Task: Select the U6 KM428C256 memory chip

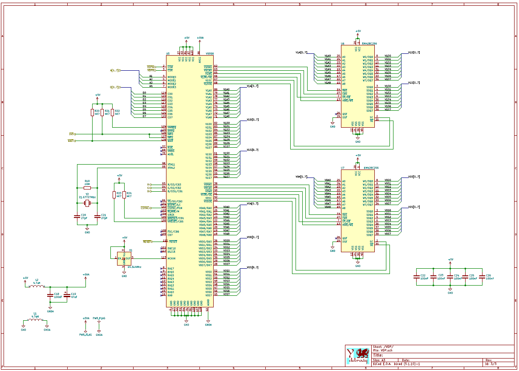Action: (358, 86)
